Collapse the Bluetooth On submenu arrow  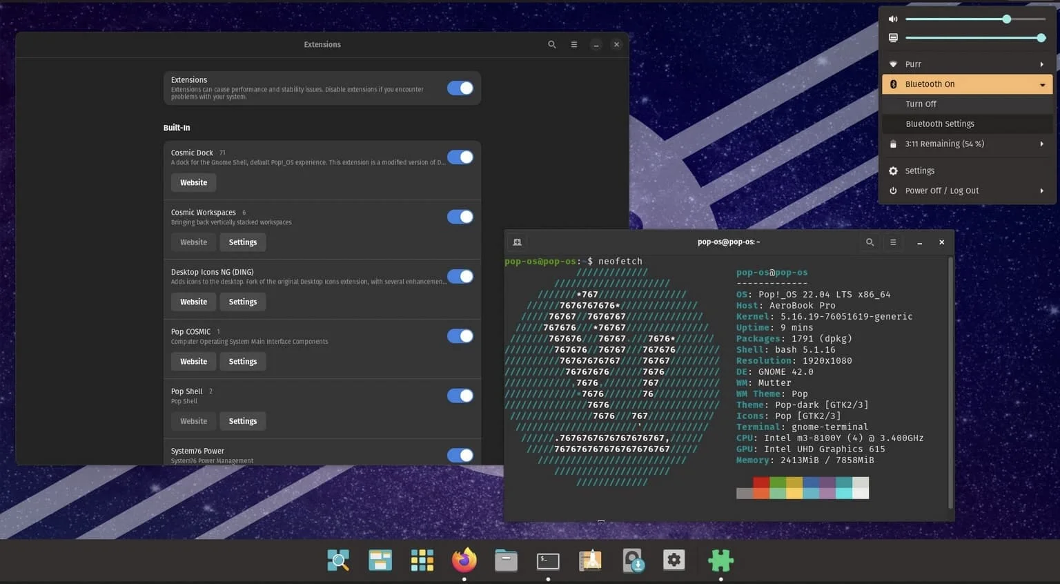pos(1042,84)
